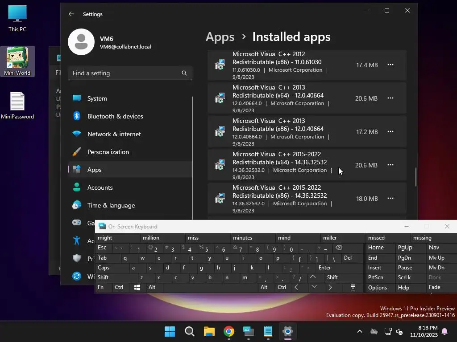The height and width of the screenshot is (342, 457).
Task: Click the installed apps list scrollbar
Action: coord(415,177)
